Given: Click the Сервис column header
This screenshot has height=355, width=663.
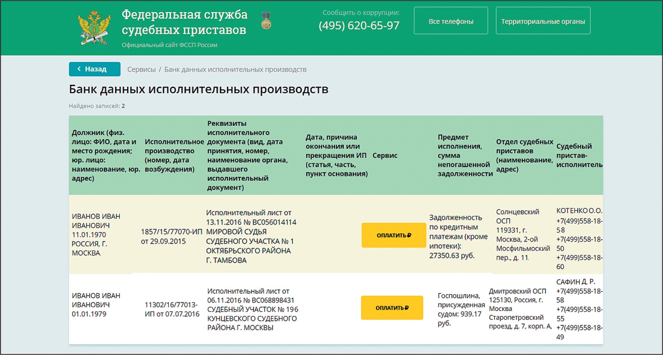Looking at the screenshot, I should point(385,155).
